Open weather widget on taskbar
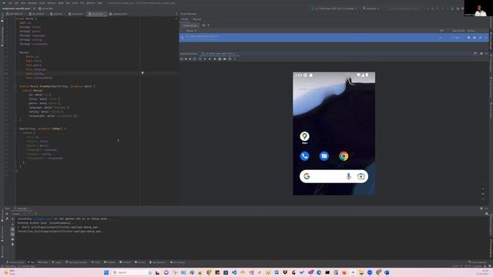This screenshot has height=277, width=493. click(9, 272)
